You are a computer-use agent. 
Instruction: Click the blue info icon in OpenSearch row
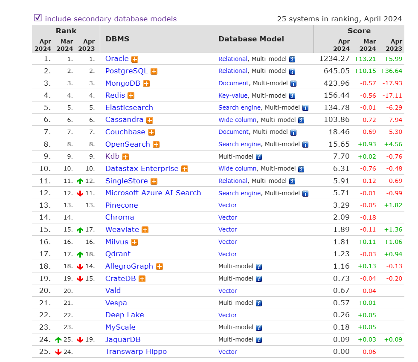click(305, 145)
